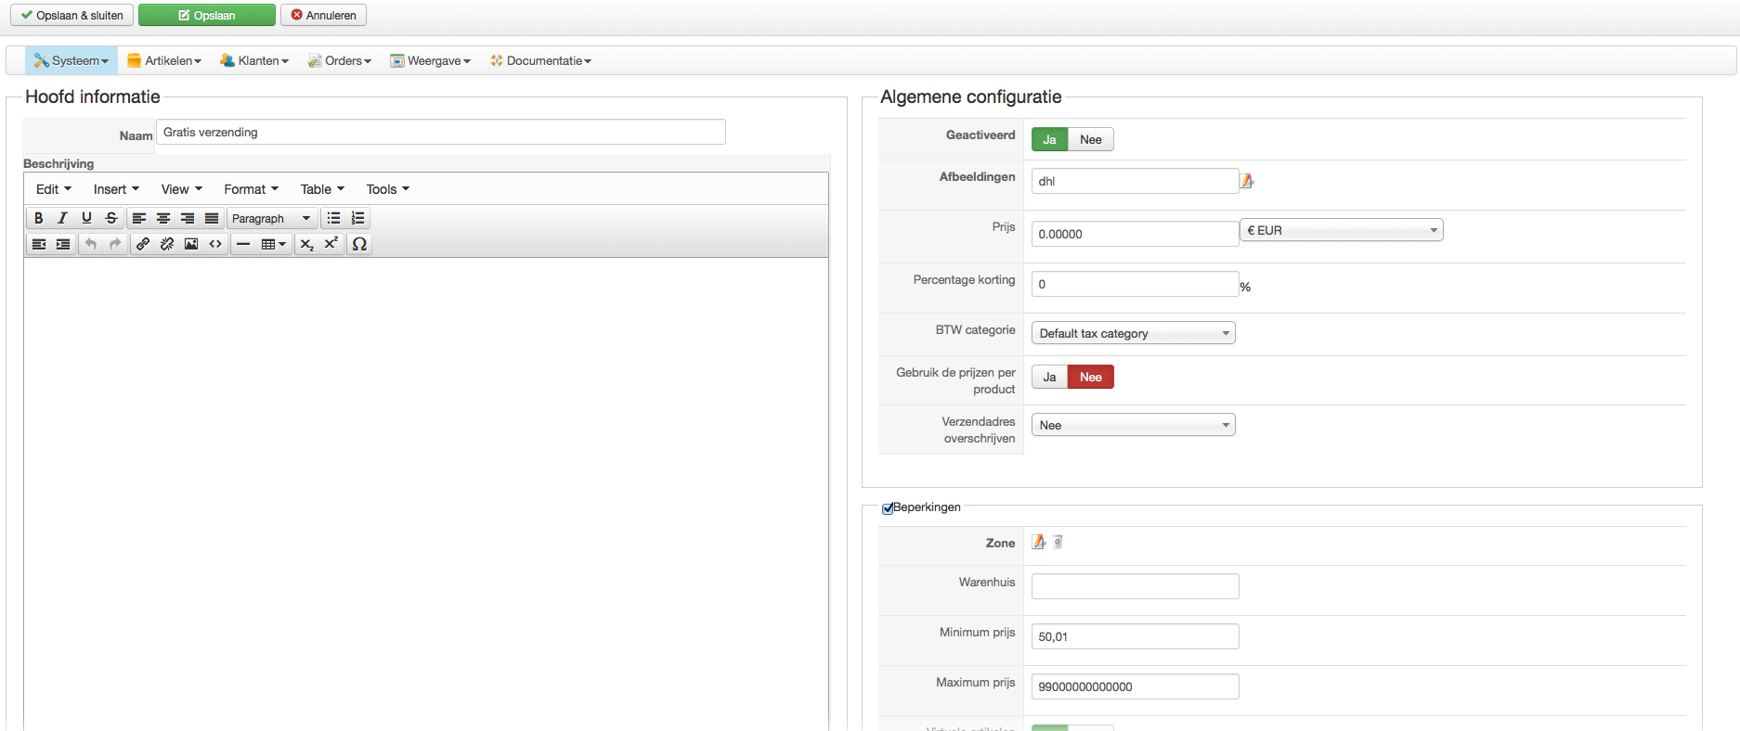Expand the Paragraph format dropdown
1740x731 pixels.
click(x=271, y=218)
